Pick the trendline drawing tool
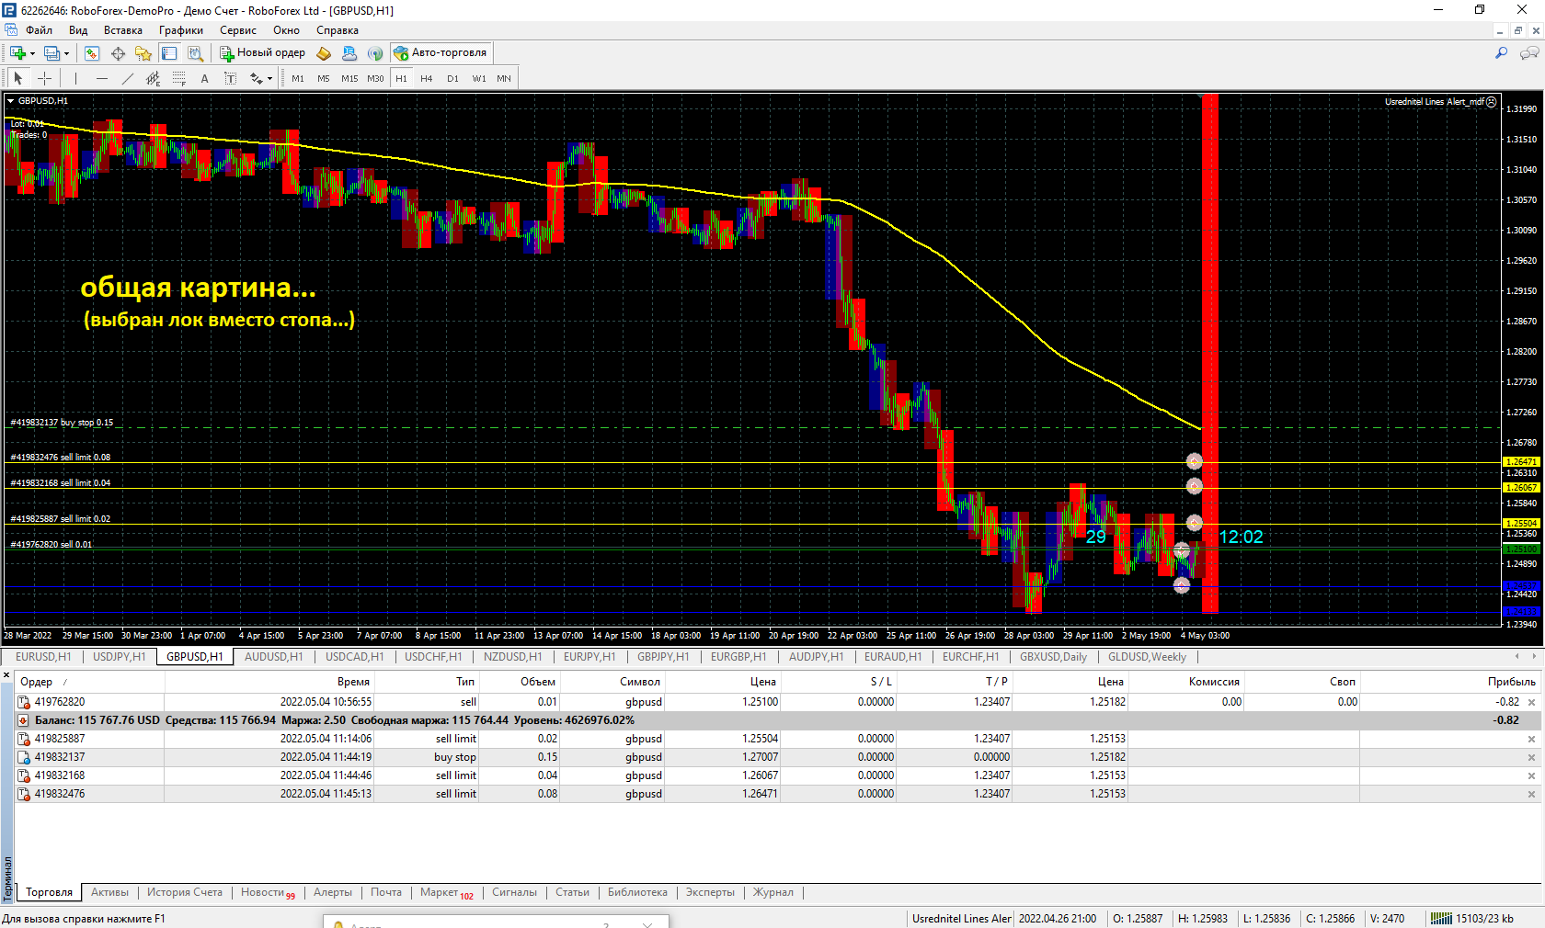Screen dimensions: 1545x928 click(x=128, y=79)
